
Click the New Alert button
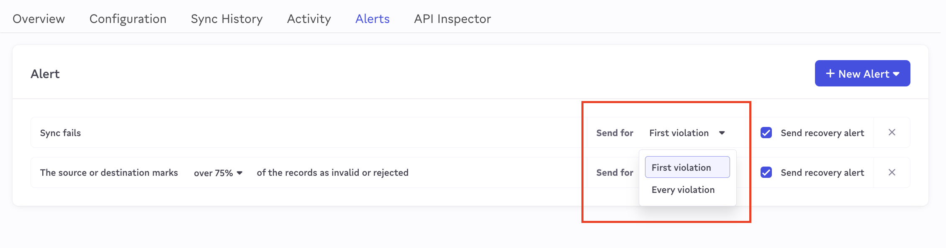(x=862, y=73)
